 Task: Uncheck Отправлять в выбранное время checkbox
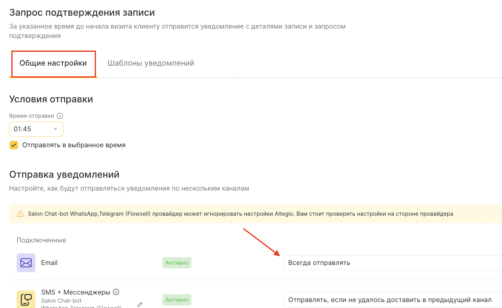[14, 145]
